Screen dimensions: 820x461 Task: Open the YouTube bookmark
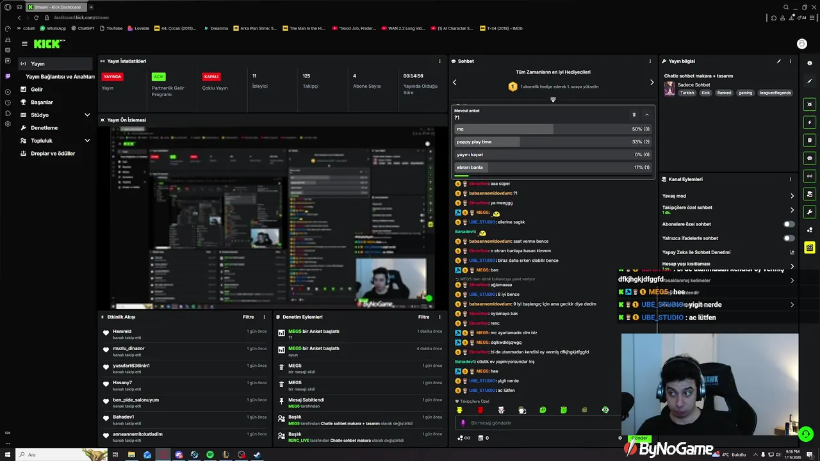click(110, 28)
